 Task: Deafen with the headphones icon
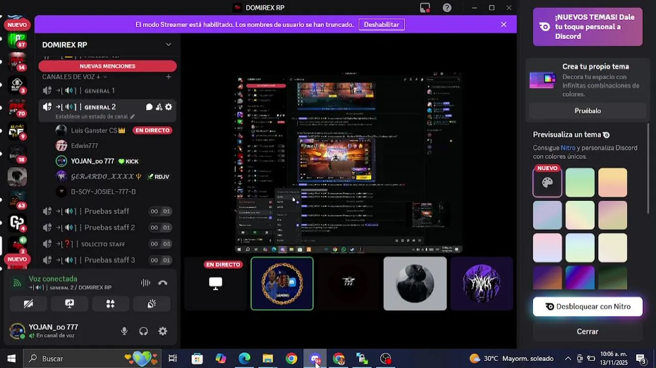tap(144, 331)
